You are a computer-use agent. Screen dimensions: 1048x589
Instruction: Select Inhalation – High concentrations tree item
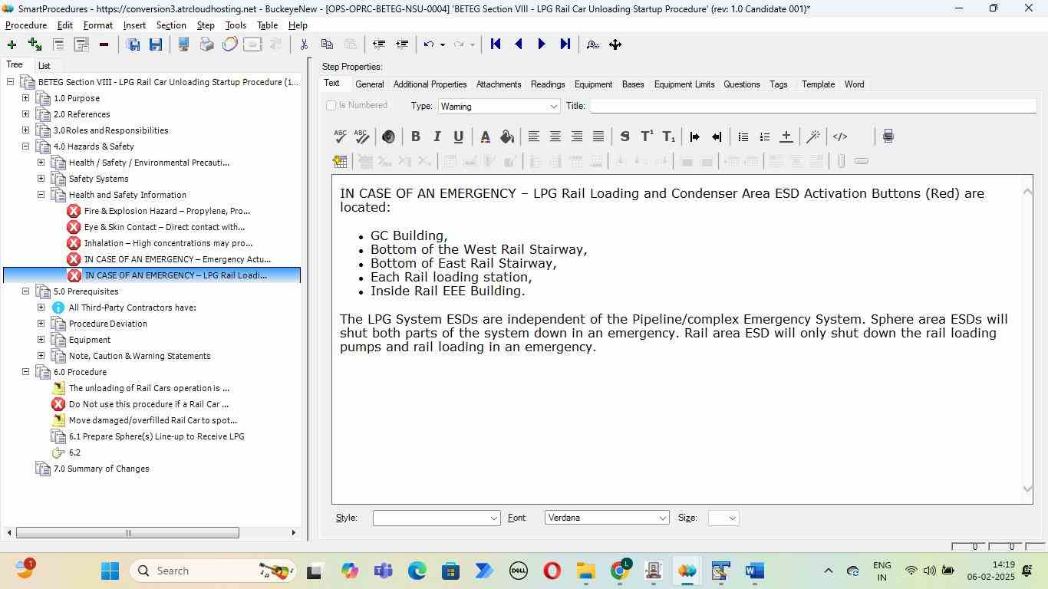tap(168, 243)
